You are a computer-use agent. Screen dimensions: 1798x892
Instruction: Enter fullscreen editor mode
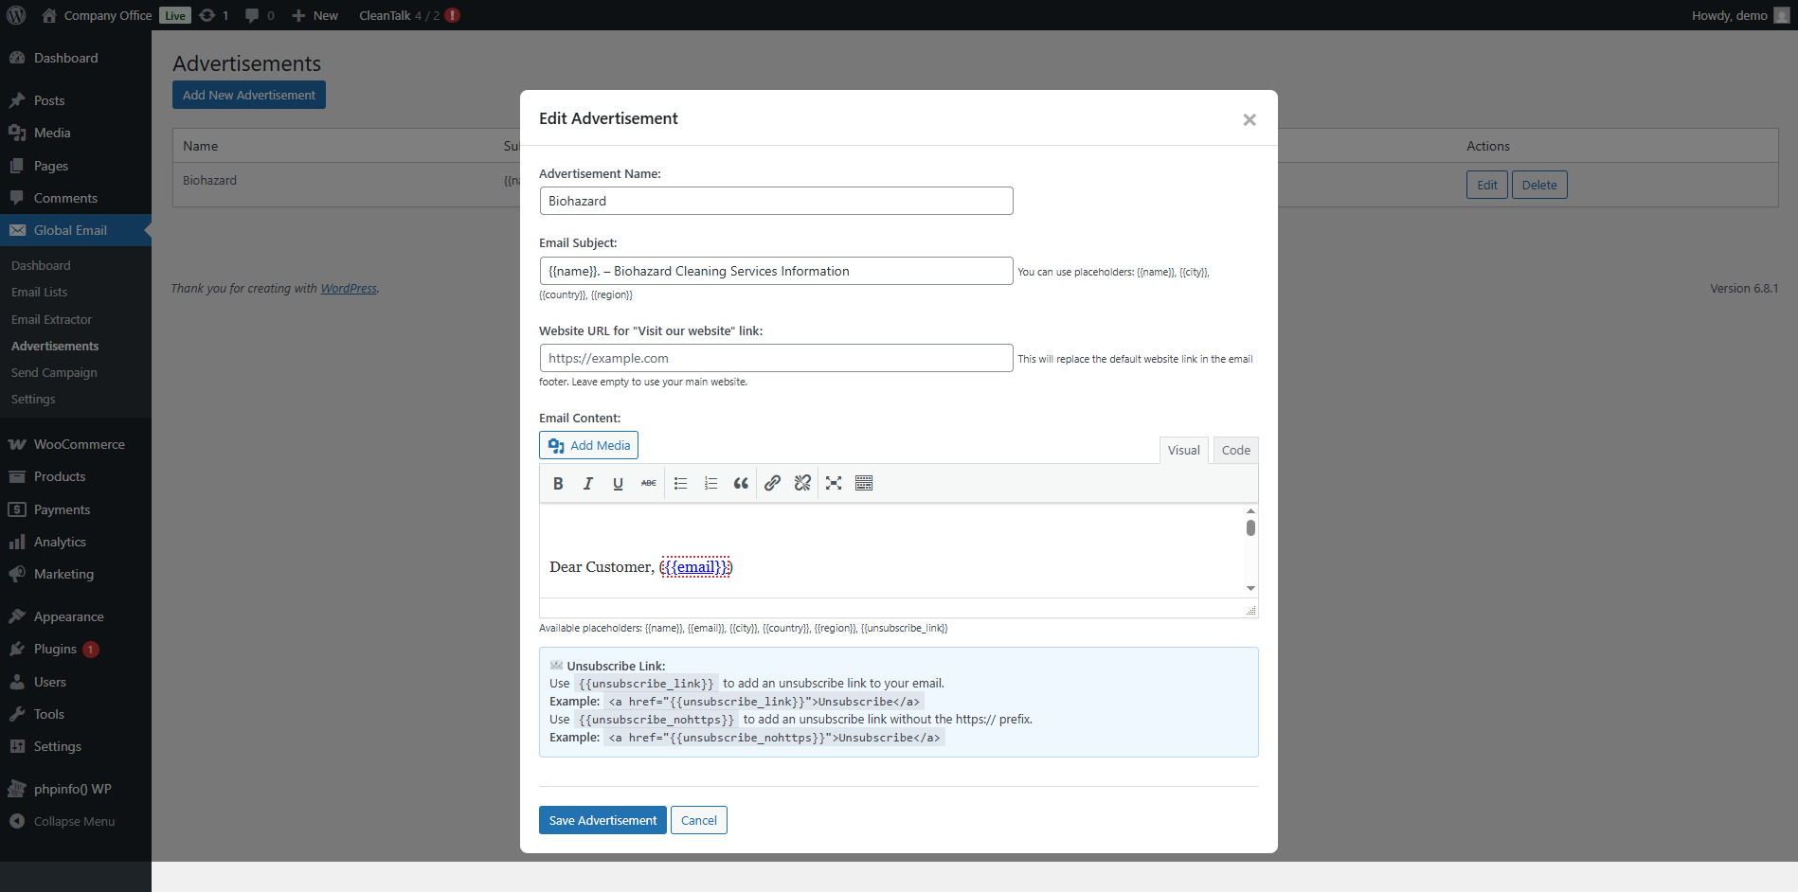coord(834,483)
